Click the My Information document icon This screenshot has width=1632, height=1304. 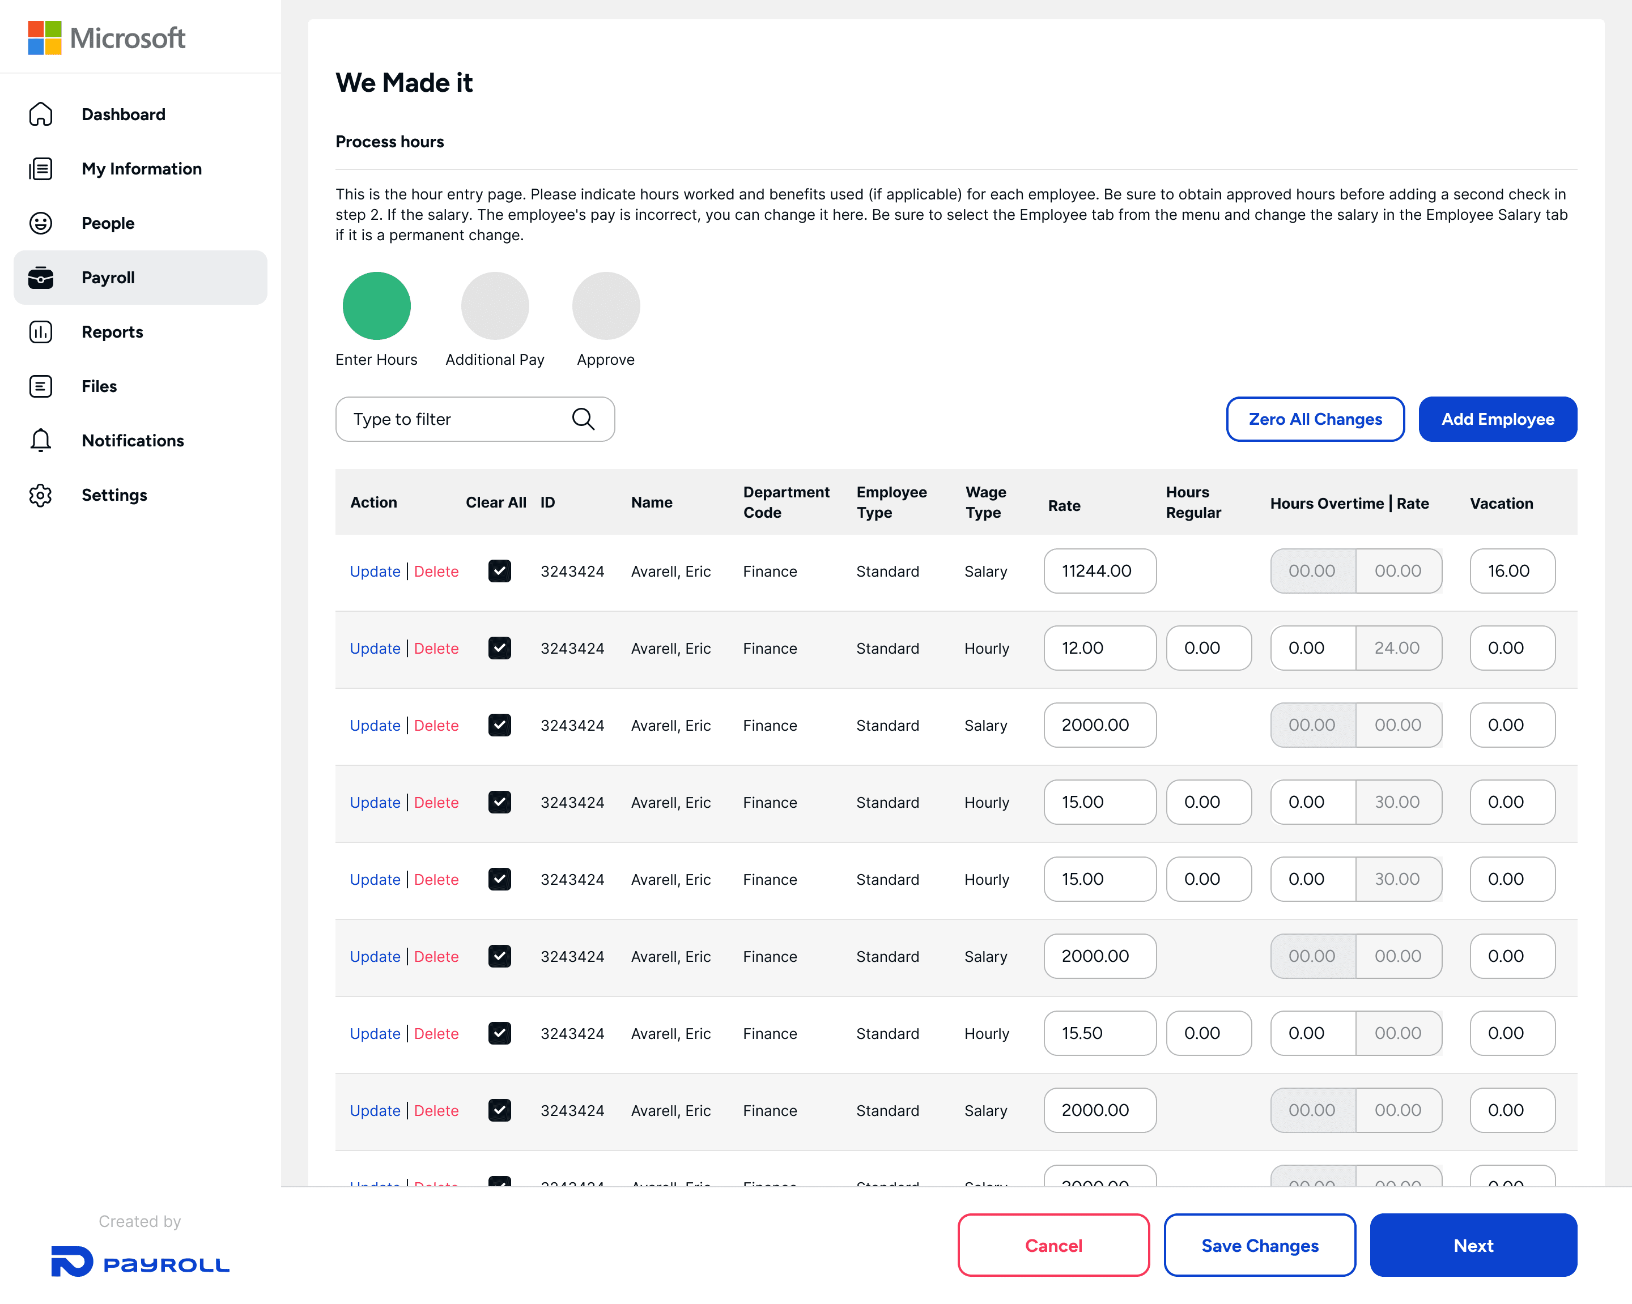click(x=41, y=169)
